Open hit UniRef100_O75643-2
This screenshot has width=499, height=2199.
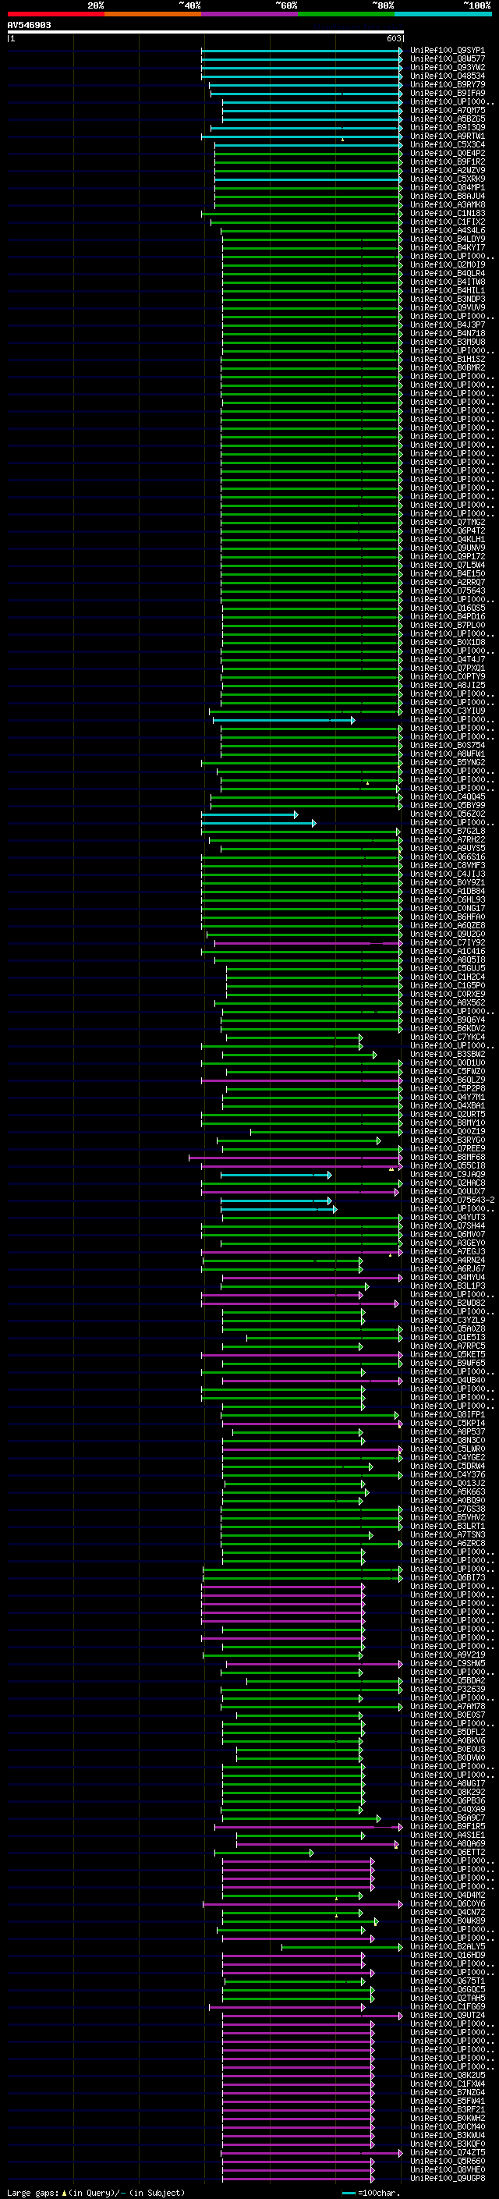tap(452, 1201)
